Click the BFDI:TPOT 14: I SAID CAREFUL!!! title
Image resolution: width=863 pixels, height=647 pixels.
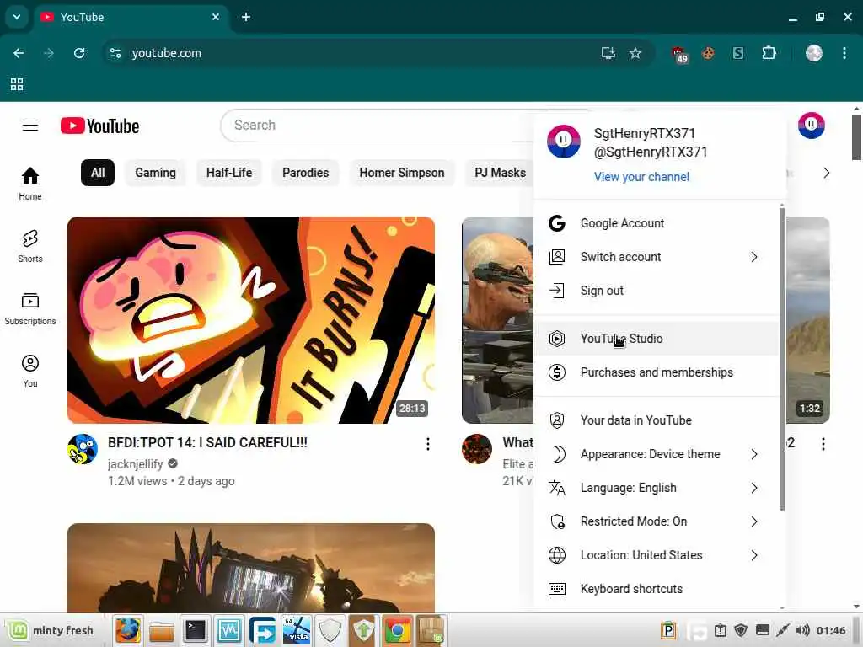(207, 443)
